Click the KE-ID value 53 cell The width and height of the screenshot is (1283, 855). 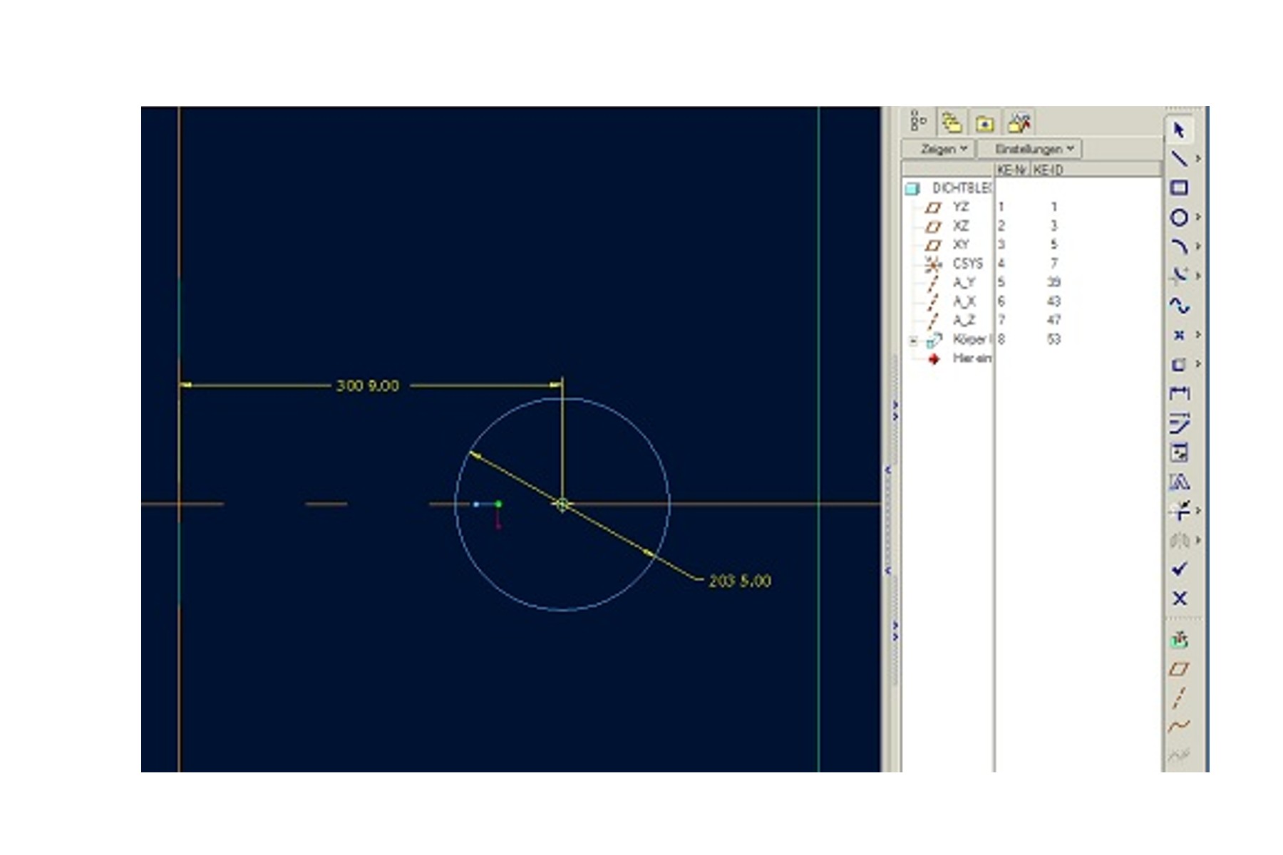click(x=1053, y=339)
